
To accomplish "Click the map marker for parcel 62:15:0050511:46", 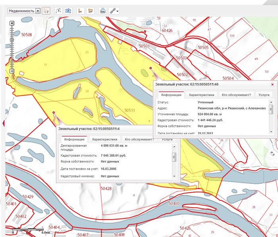I will point(151,69).
